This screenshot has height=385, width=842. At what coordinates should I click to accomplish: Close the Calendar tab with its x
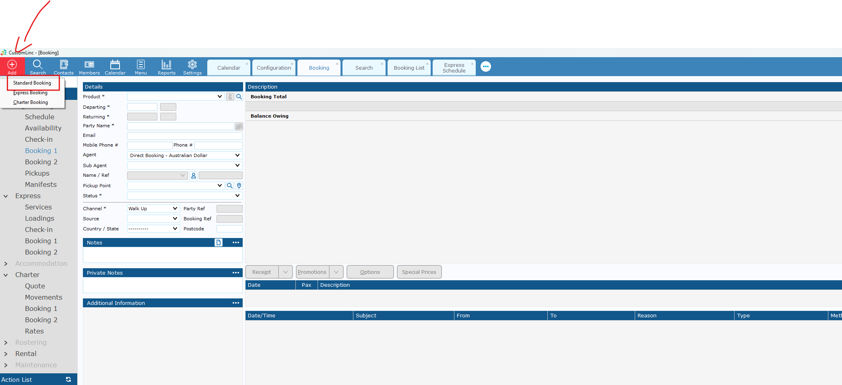[x=247, y=64]
